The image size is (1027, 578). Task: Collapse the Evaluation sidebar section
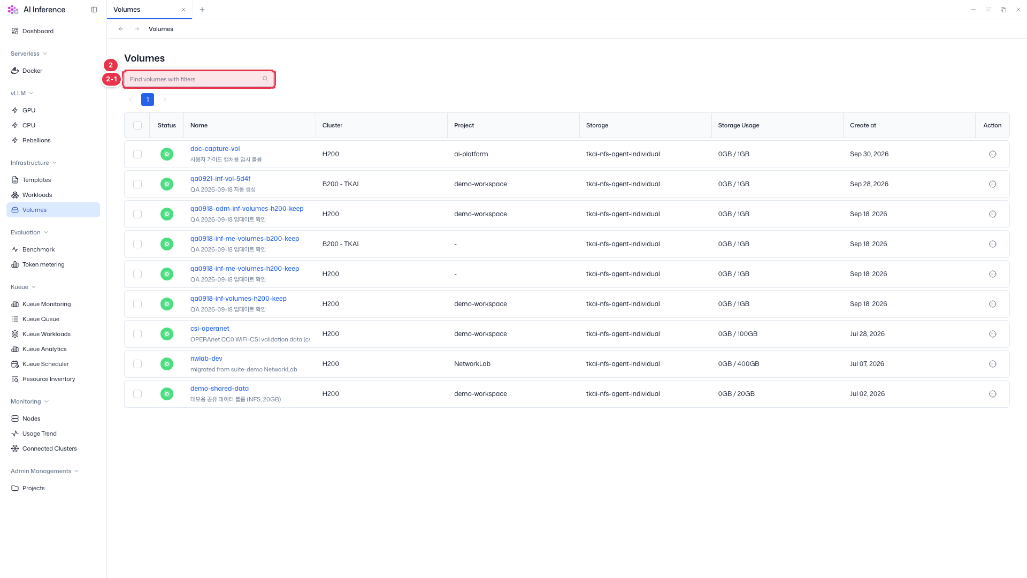[x=29, y=232]
